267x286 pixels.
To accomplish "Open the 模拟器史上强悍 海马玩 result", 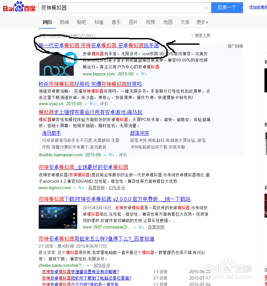I will [x=90, y=112].
